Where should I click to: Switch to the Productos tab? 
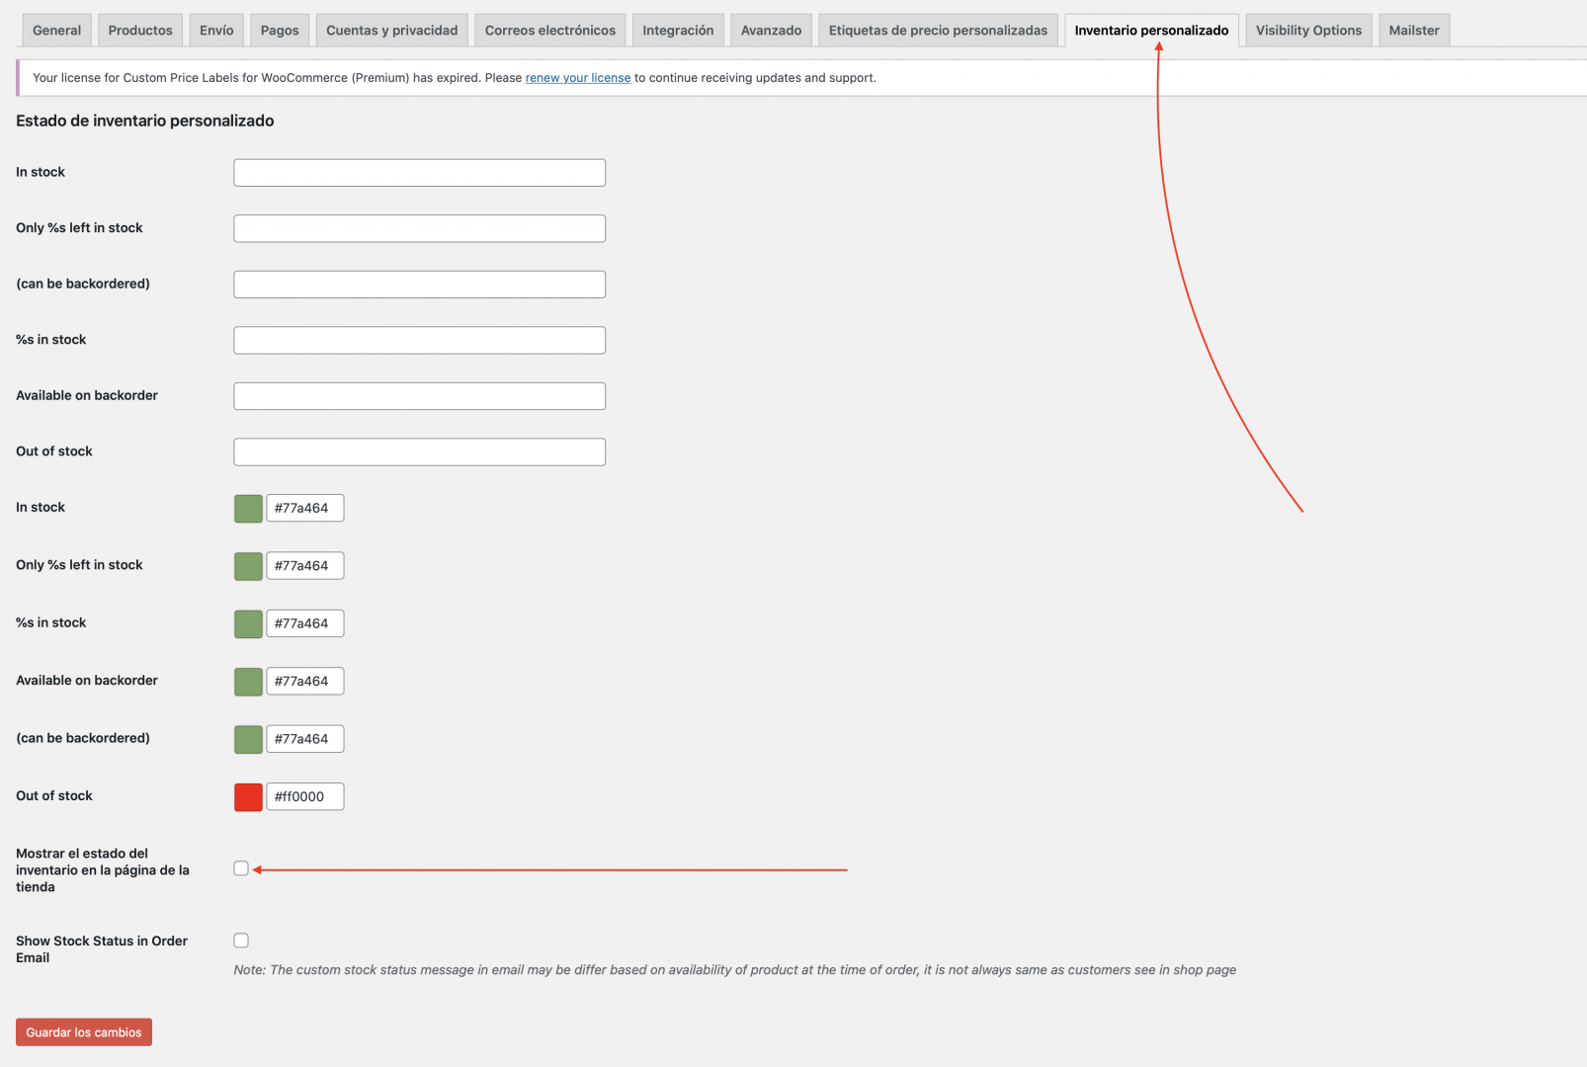pyautogui.click(x=140, y=31)
